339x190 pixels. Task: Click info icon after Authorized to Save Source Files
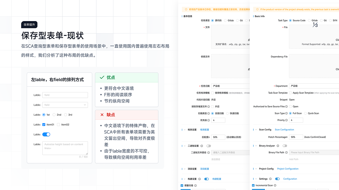(287, 107)
